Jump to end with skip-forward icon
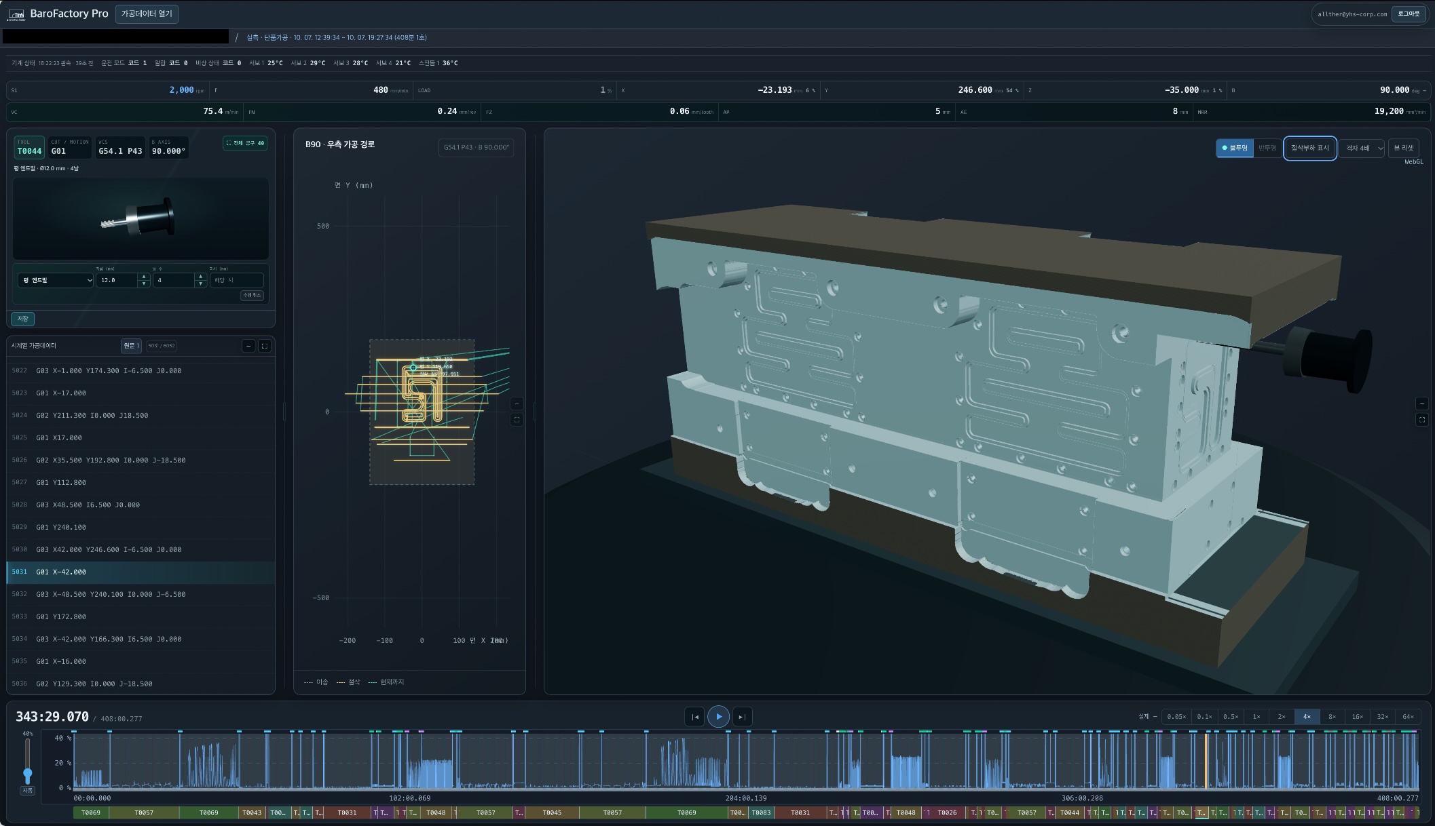The width and height of the screenshot is (1435, 826). tap(742, 717)
